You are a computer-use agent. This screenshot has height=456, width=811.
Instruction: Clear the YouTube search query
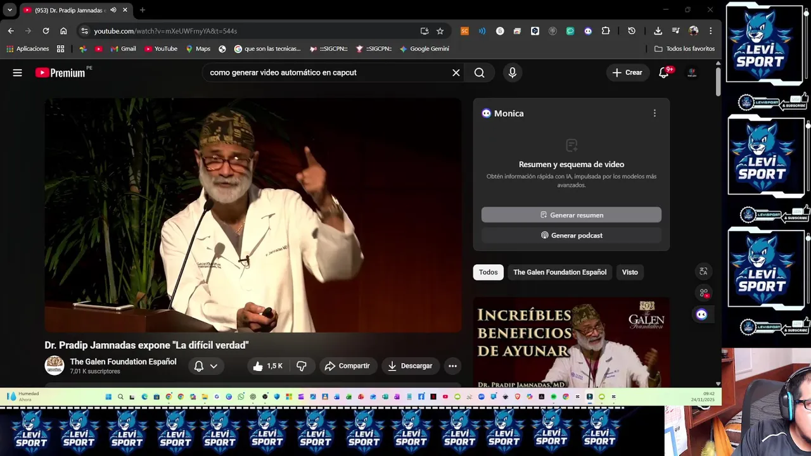456,73
